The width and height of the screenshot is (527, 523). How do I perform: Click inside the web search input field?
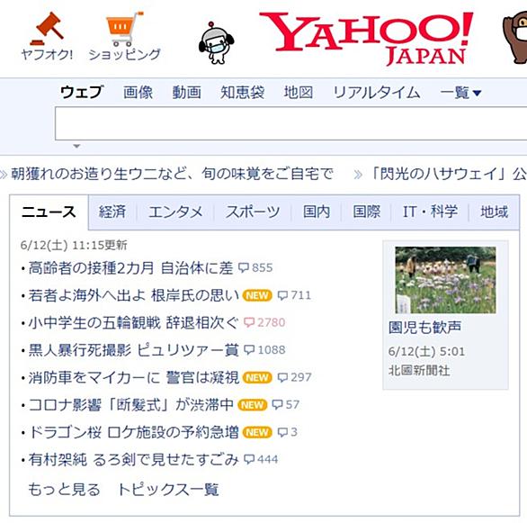pyautogui.click(x=291, y=123)
